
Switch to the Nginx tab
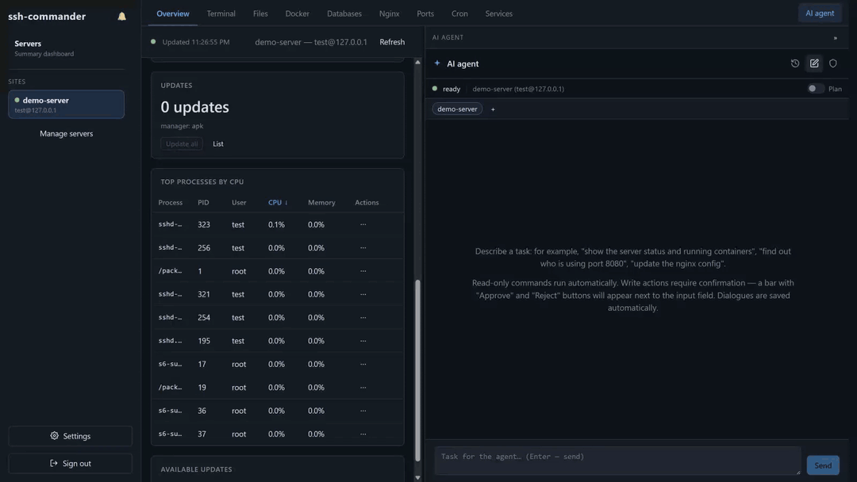tap(389, 13)
